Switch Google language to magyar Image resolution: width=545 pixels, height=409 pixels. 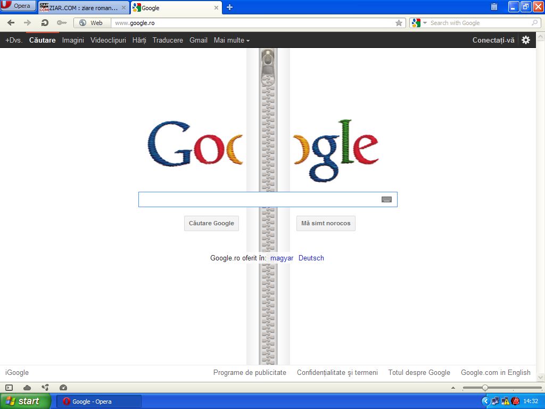pyautogui.click(x=282, y=258)
